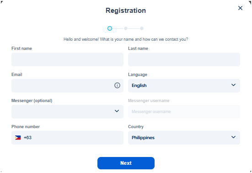The width and height of the screenshot is (252, 173).
Task: Click the Phone number field after +63
Action: click(77, 138)
